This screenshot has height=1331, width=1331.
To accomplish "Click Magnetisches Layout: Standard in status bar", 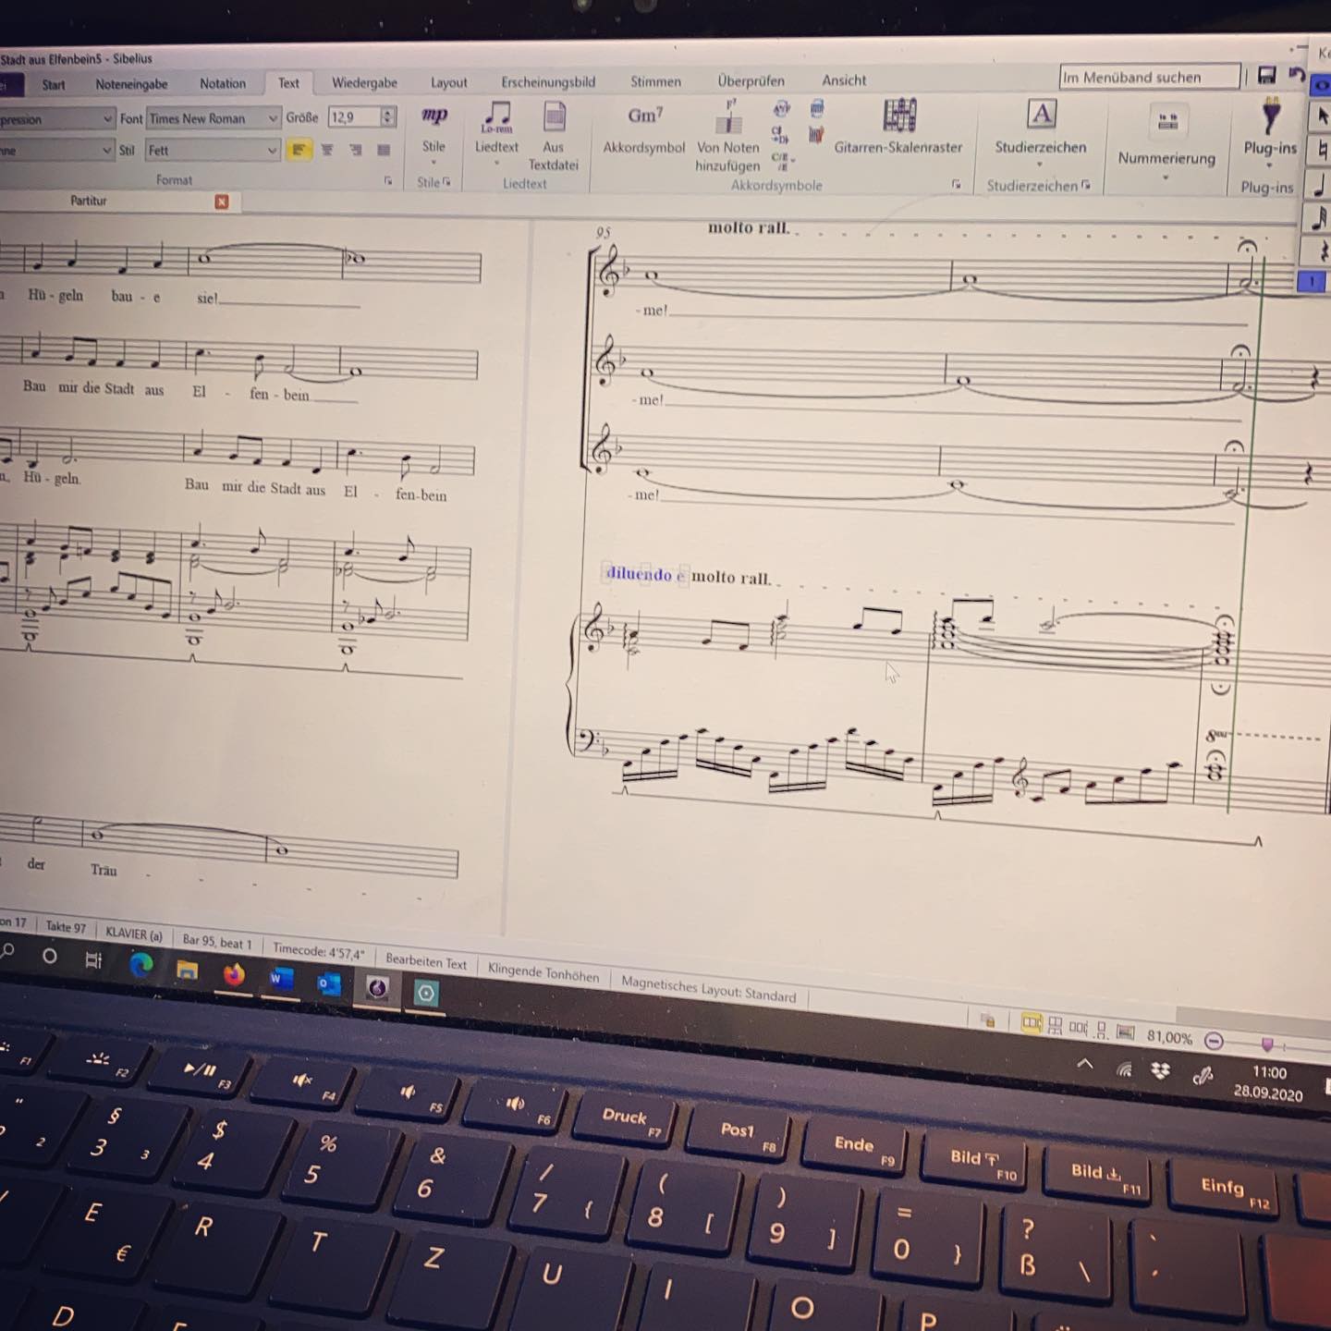I will pos(709,989).
